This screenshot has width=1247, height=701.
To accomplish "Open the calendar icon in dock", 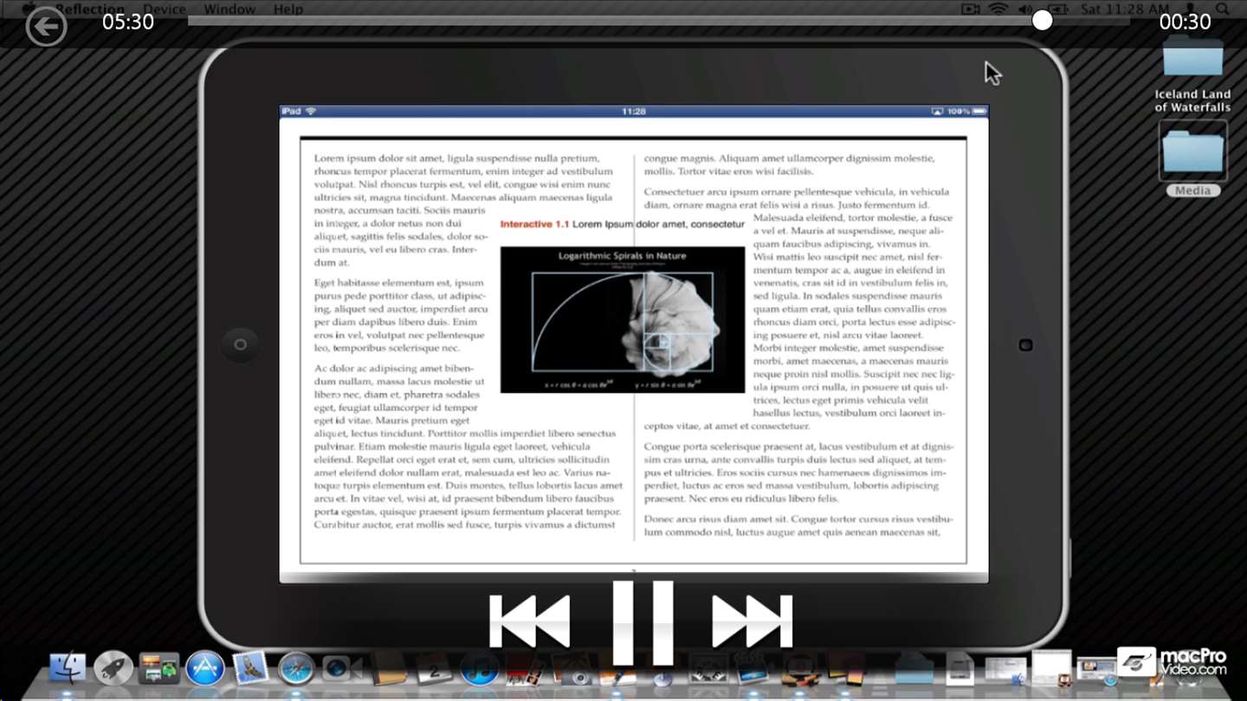I will click(433, 668).
